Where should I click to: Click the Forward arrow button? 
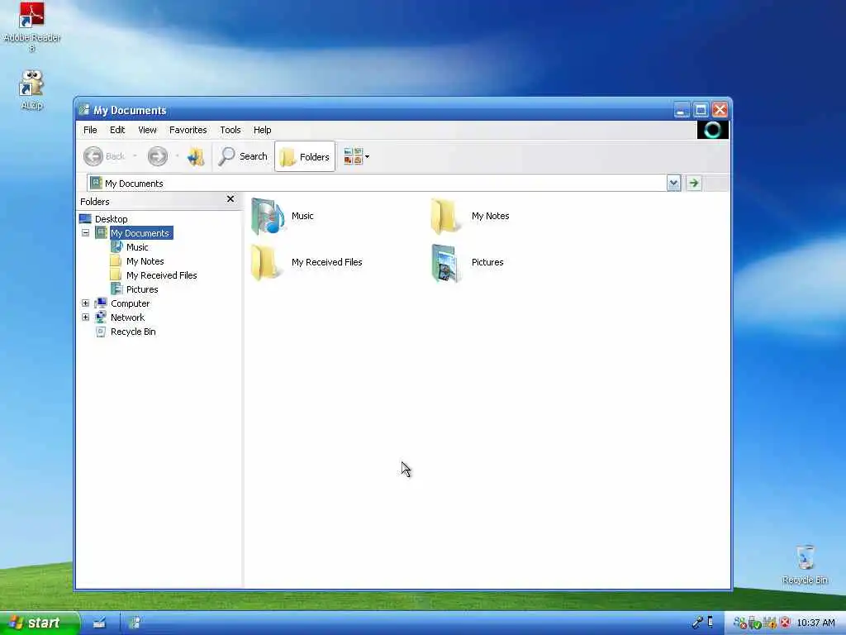(x=158, y=156)
